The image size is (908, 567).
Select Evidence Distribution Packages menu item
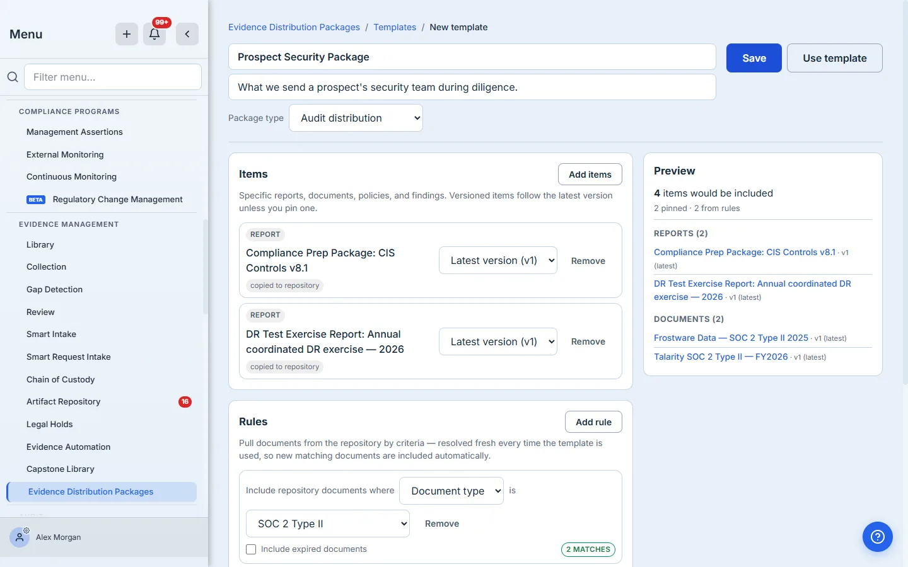point(102,492)
